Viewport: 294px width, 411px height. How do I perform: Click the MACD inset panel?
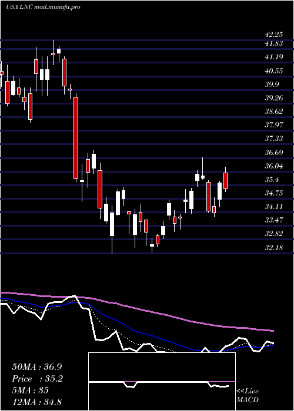[x=162, y=382]
